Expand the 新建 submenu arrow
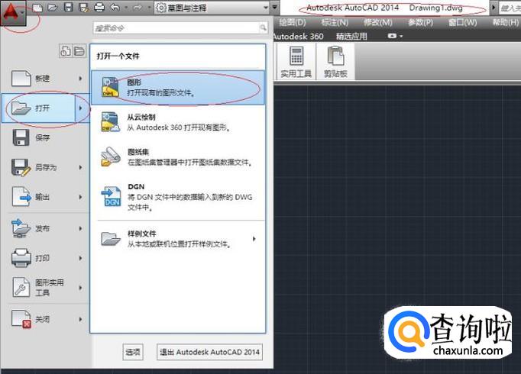The image size is (521, 374). click(80, 79)
